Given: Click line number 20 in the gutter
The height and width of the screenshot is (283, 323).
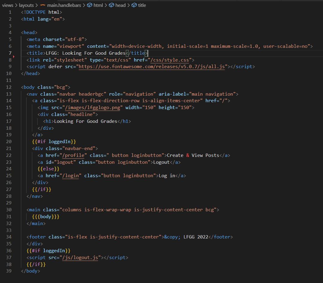Looking at the screenshot, I should click(x=9, y=142).
